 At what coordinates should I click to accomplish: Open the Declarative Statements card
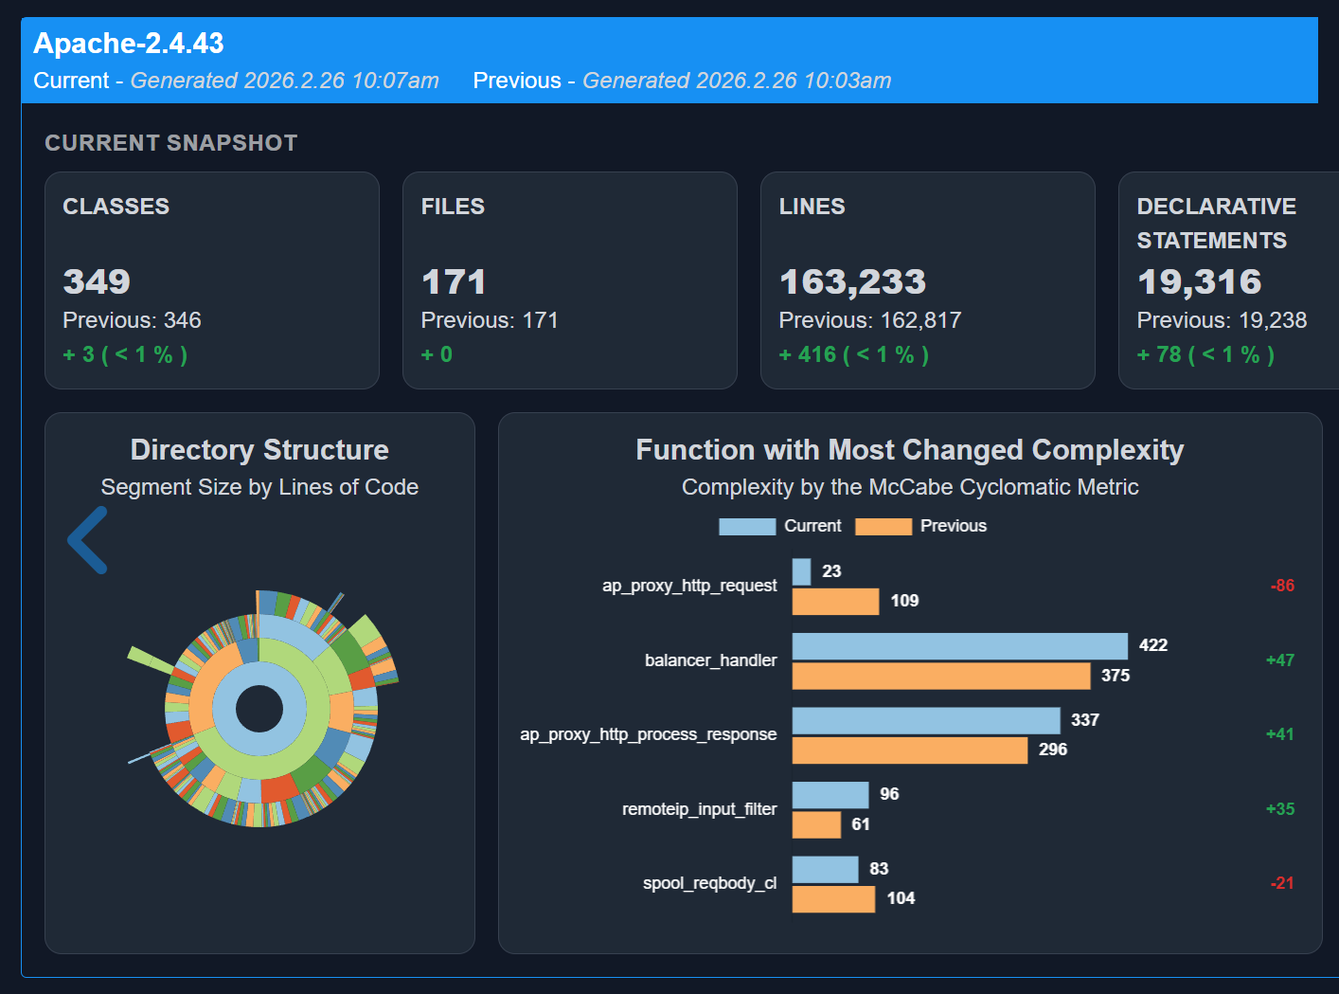[1227, 280]
